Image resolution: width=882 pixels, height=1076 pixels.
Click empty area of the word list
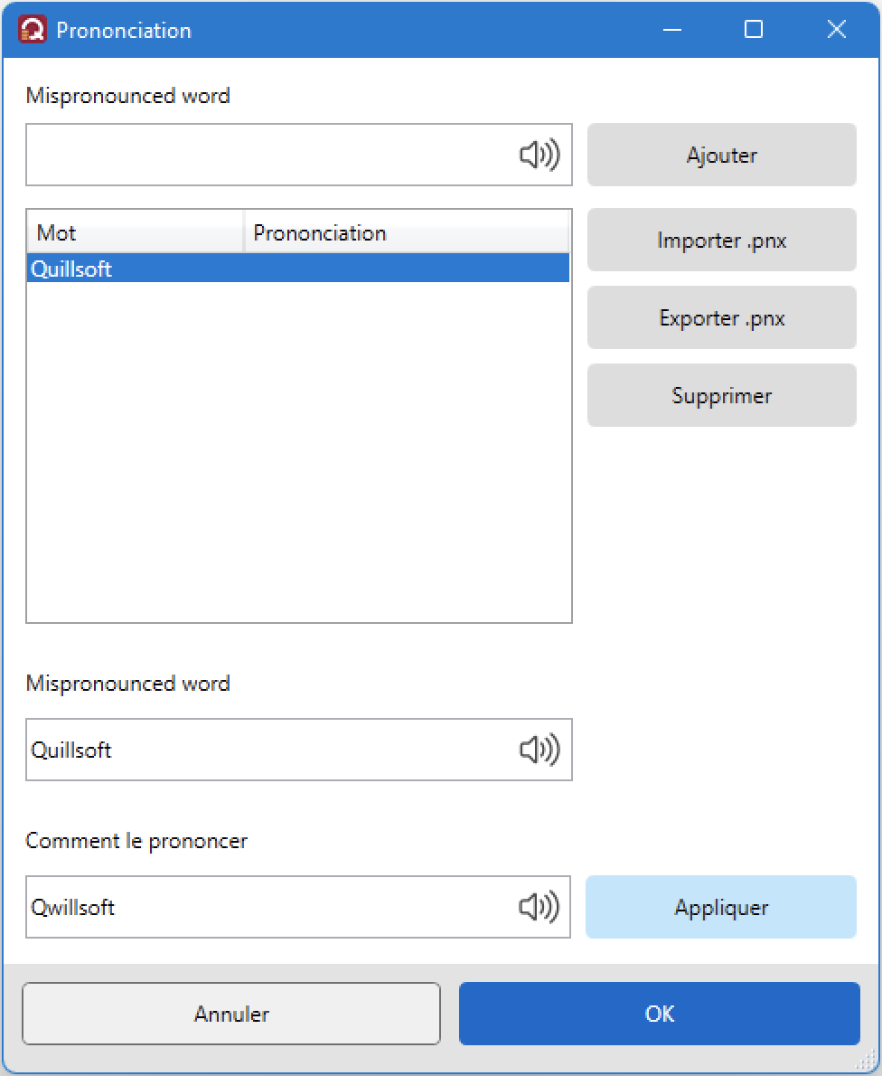pos(298,451)
